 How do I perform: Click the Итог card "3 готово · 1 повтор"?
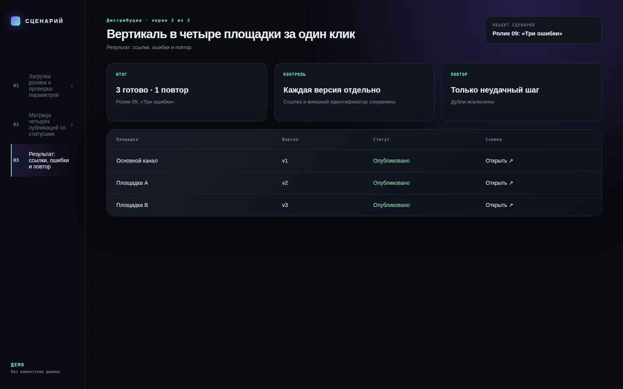187,92
